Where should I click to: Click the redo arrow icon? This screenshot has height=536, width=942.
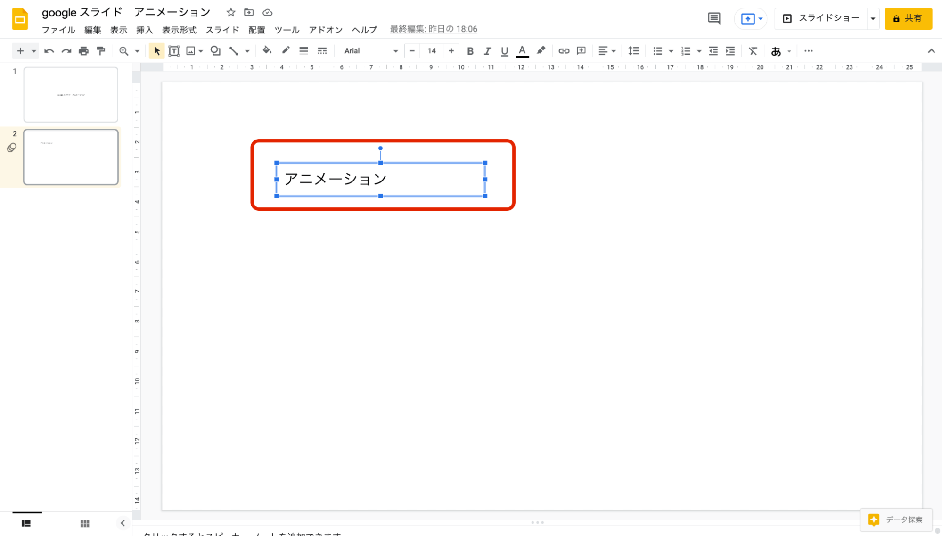[66, 51]
